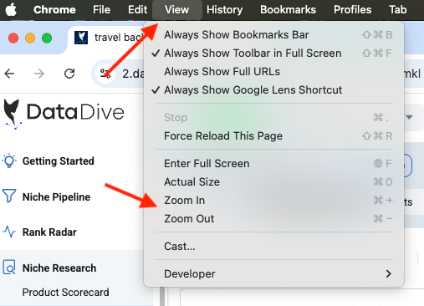Open Product Scorecard sub-item
Image resolution: width=424 pixels, height=306 pixels.
click(65, 293)
